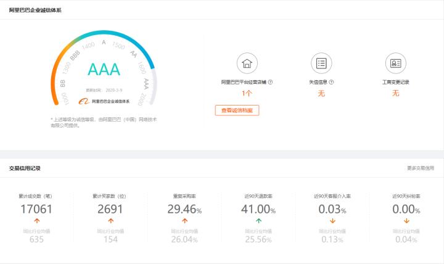Click the up arrow under 2691

[111, 221]
